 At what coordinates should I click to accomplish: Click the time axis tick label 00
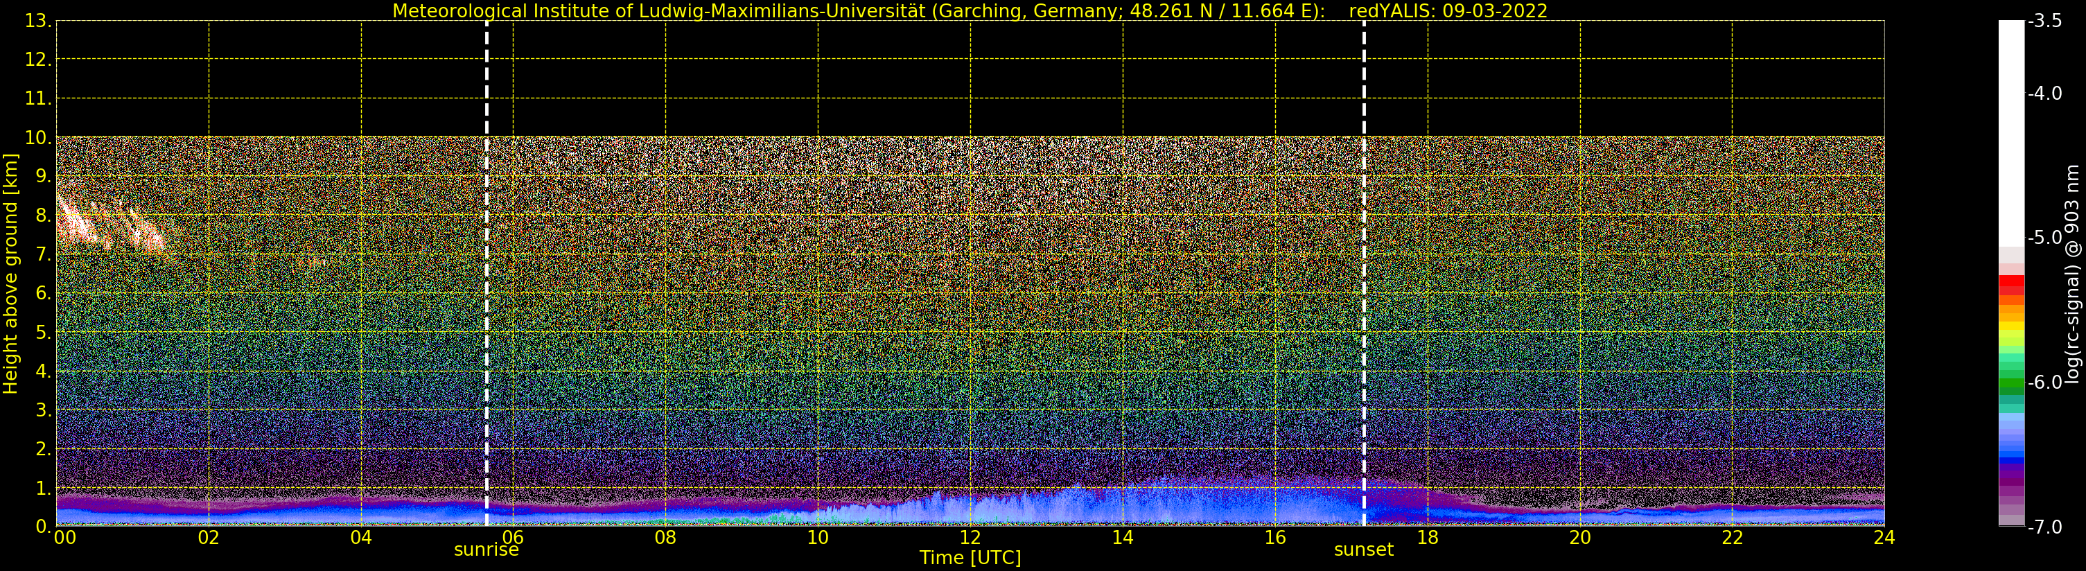(66, 537)
